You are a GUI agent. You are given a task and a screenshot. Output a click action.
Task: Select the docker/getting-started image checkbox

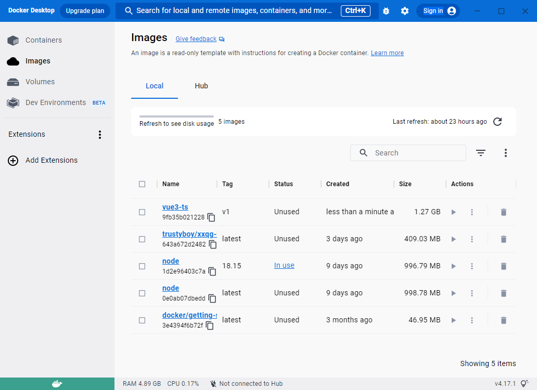tap(142, 320)
